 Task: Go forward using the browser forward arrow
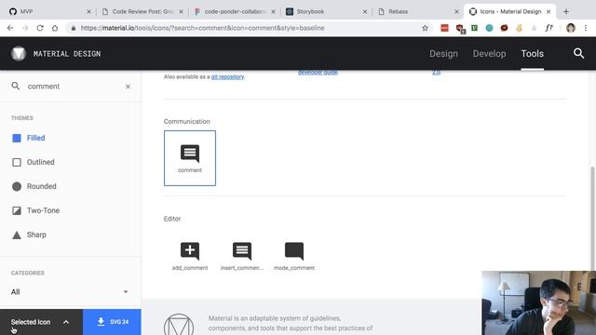pyautogui.click(x=25, y=28)
